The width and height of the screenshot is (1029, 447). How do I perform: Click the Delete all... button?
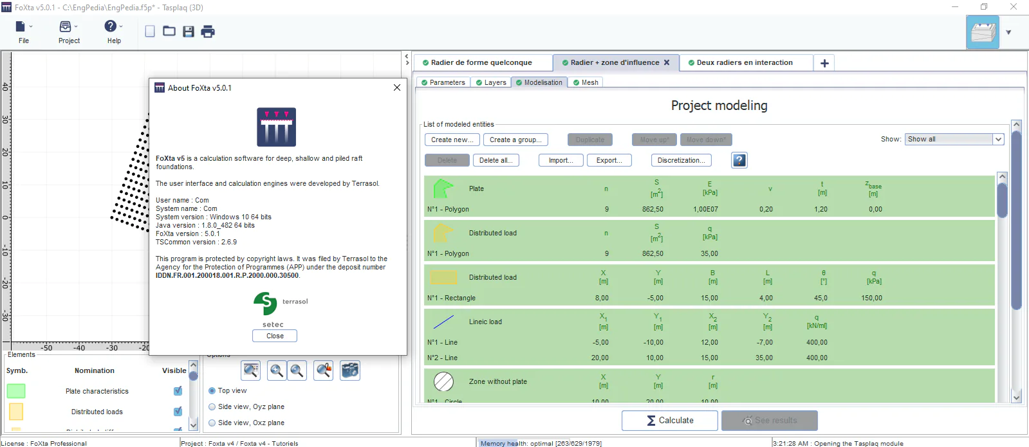pos(496,160)
